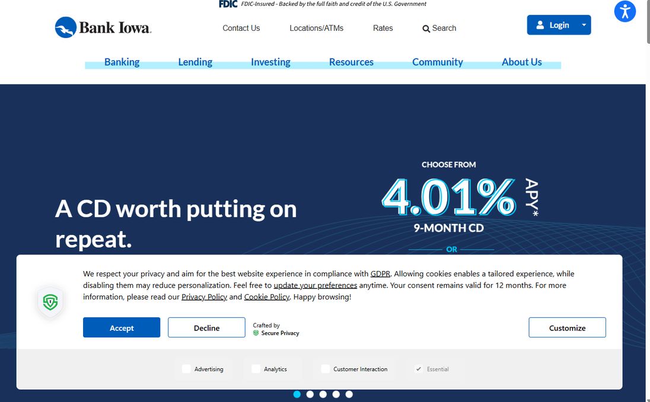Image resolution: width=650 pixels, height=402 pixels.
Task: Open the GDPR link
Action: coord(380,274)
